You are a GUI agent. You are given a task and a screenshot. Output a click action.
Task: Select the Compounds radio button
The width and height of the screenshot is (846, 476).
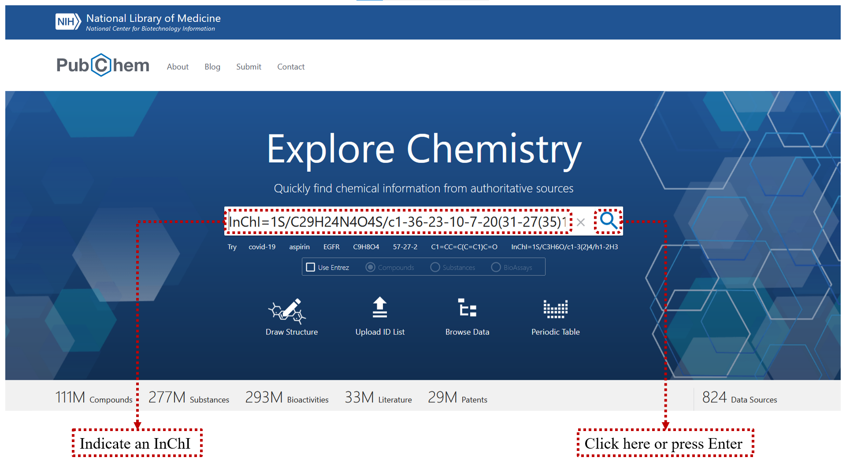coord(371,267)
